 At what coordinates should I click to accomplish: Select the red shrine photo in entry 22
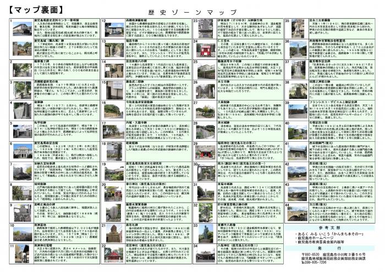tap(114, 255)
